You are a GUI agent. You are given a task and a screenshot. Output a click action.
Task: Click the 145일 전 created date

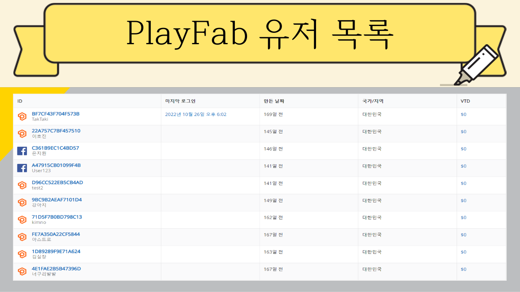273,131
